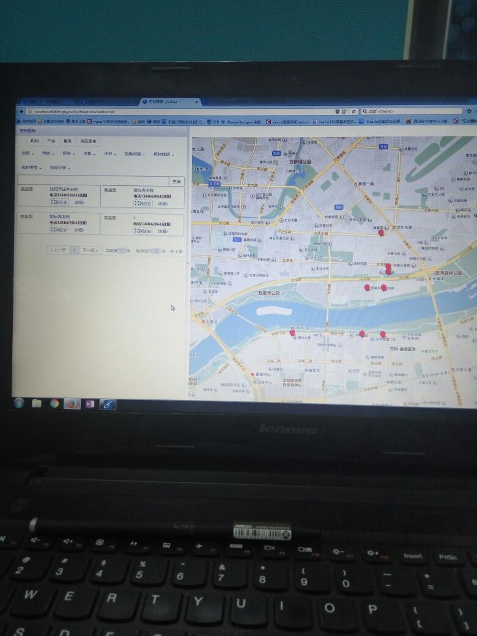Image resolution: width=477 pixels, height=636 pixels.
Task: Expand the 机构类型 dropdown
Action: tap(31, 168)
